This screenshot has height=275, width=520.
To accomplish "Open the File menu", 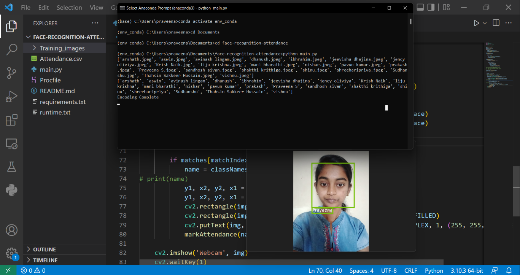I will coord(25,7).
